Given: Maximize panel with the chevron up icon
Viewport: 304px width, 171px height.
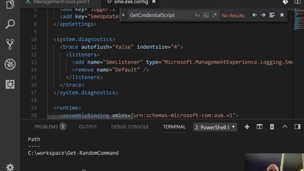Looking at the screenshot, I should (x=285, y=127).
